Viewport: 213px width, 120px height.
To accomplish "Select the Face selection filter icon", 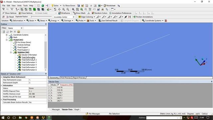I will pos(30,9).
